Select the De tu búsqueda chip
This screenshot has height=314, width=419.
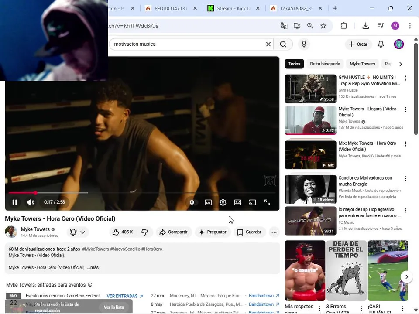pos(325,64)
